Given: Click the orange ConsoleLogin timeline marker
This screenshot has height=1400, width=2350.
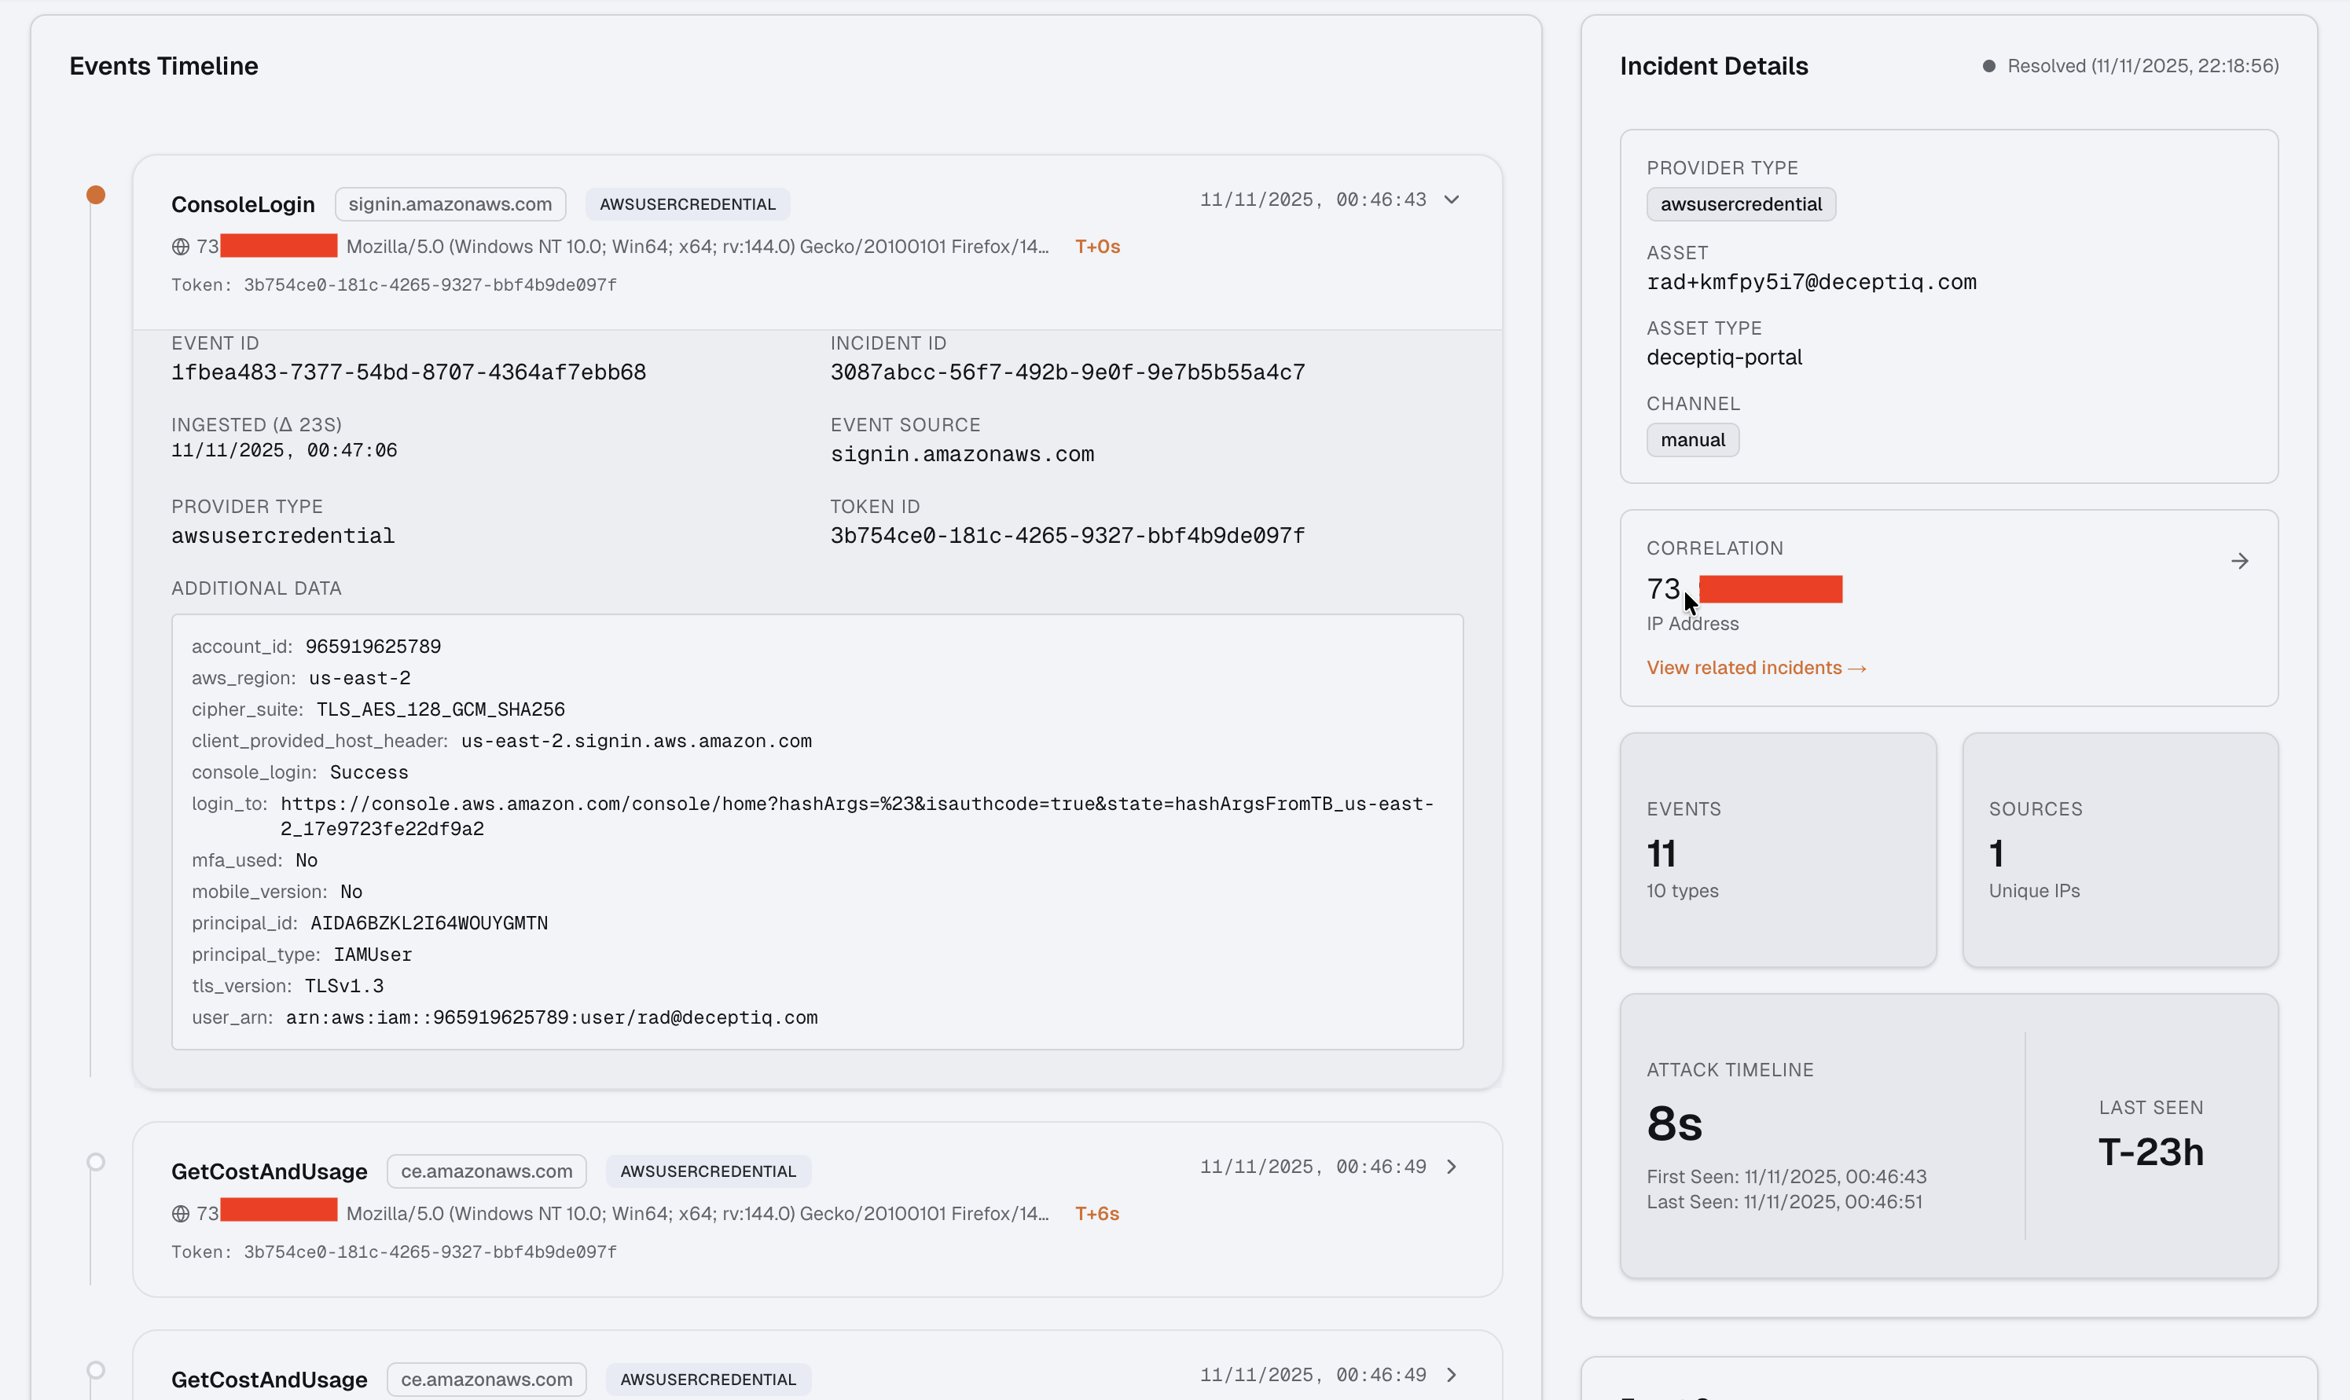Looking at the screenshot, I should [95, 196].
